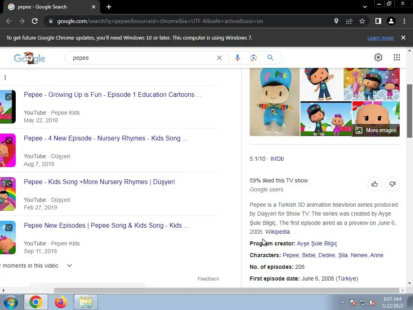Reload the current page
Viewport: 413px width, 310px height.
click(35, 21)
